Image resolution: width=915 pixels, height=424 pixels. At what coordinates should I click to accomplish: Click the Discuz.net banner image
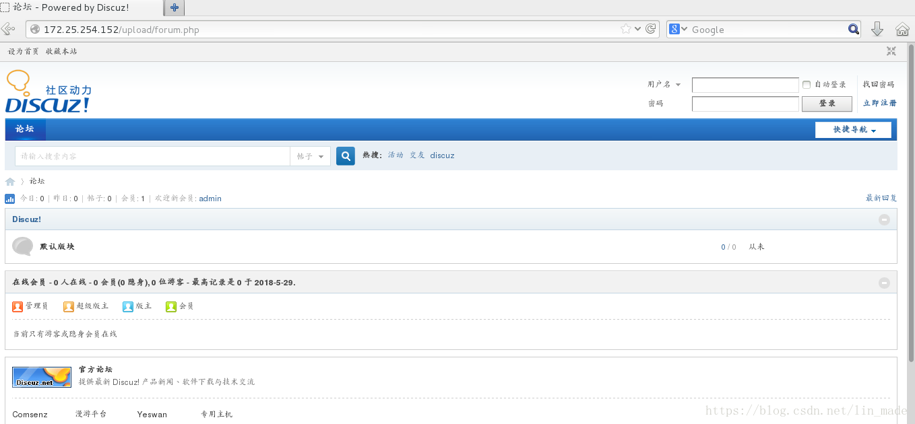pos(42,377)
